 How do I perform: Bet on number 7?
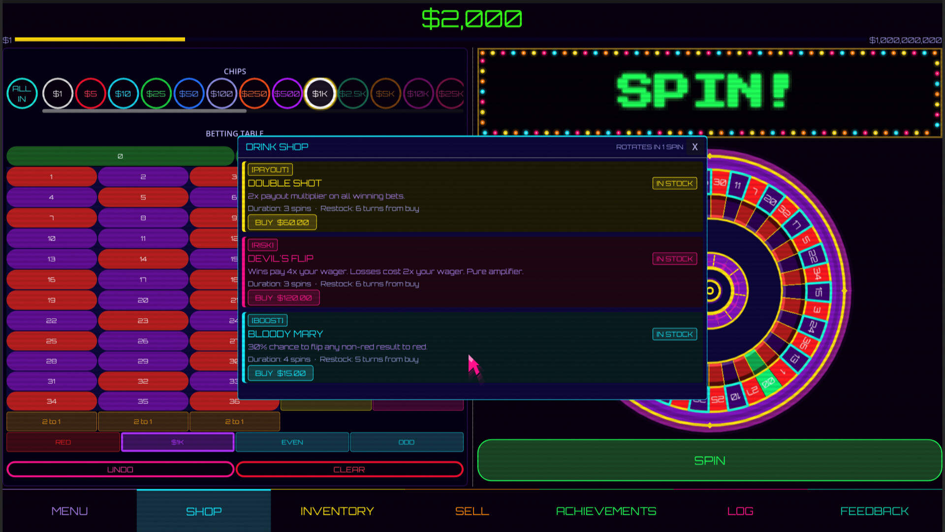click(52, 218)
